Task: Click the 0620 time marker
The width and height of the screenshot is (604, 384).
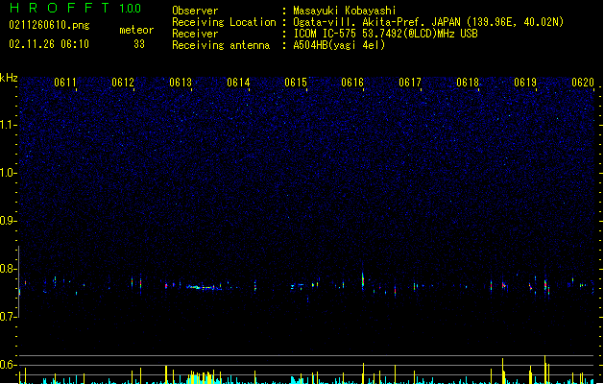Action: coord(583,83)
